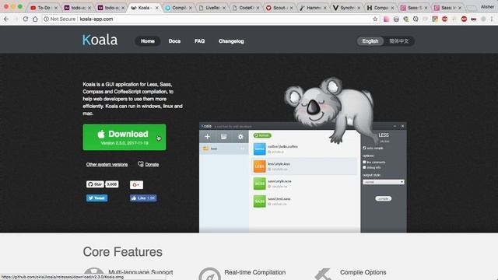Image resolution: width=498 pixels, height=280 pixels.
Task: Click the test folder item in the Koala screenshot
Action: coord(224,149)
